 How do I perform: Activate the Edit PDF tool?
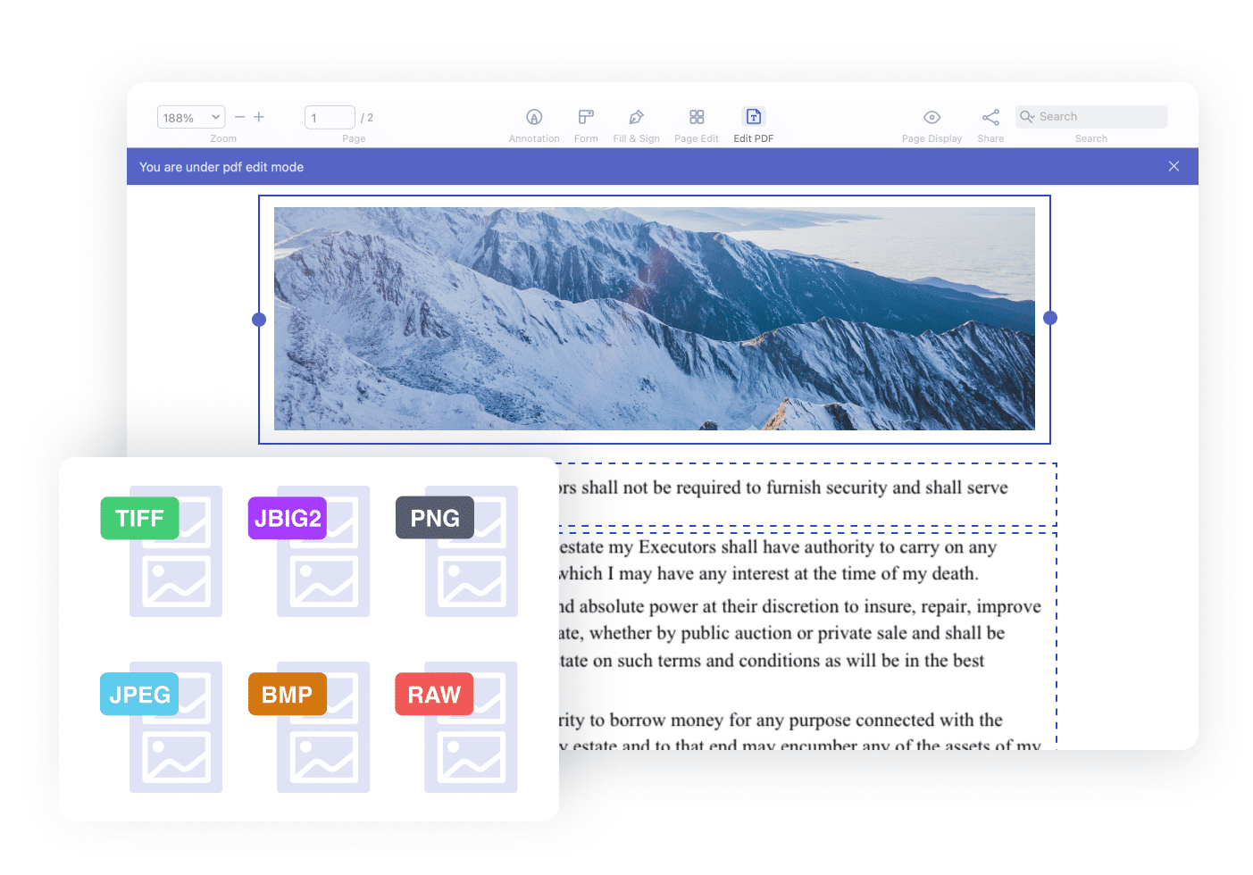(753, 117)
